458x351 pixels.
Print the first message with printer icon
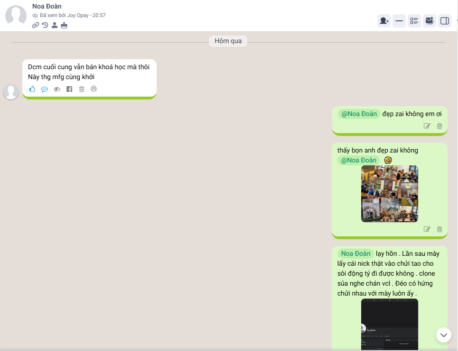94,89
